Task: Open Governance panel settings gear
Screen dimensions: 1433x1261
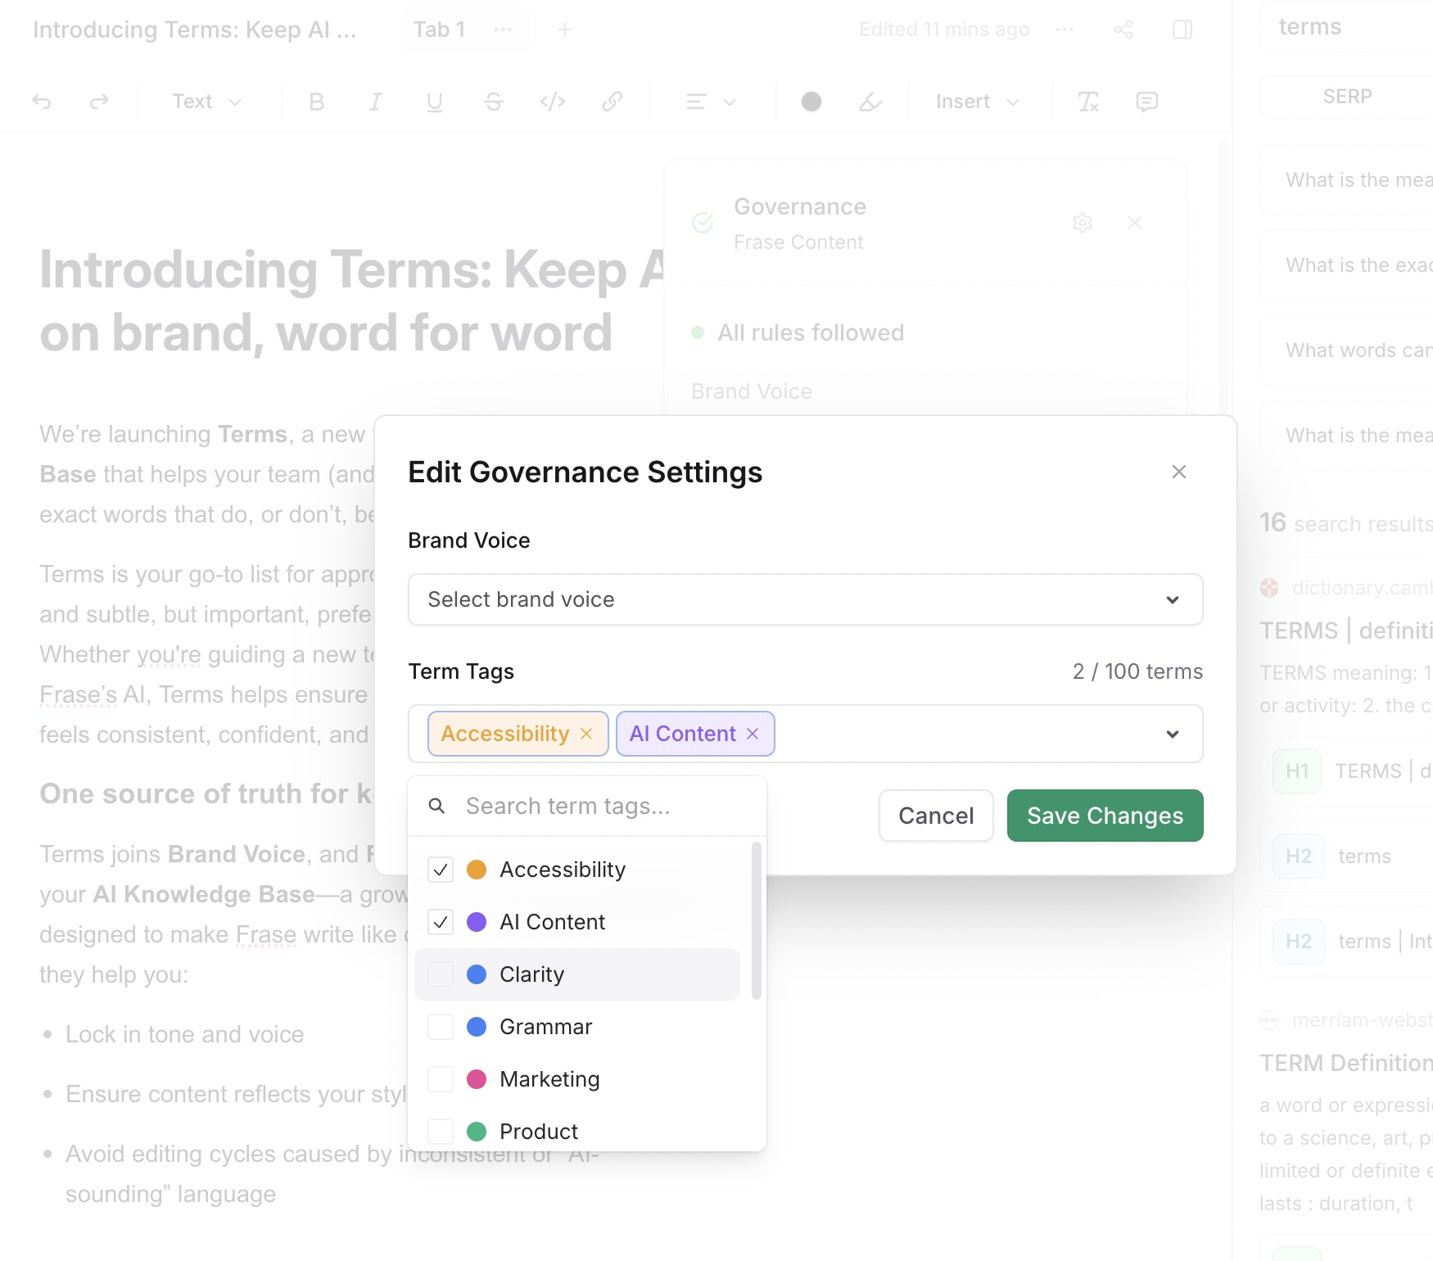Action: click(1083, 223)
